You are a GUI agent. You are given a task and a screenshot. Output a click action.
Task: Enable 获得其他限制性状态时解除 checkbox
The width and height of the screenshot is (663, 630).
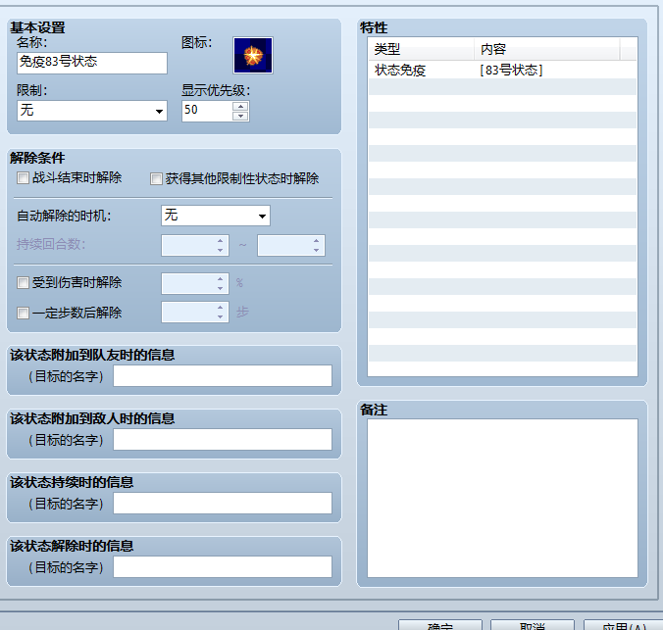coord(156,178)
